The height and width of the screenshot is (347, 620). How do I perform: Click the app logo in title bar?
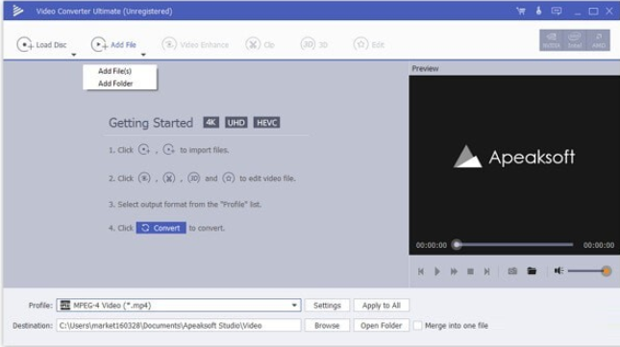[x=17, y=11]
